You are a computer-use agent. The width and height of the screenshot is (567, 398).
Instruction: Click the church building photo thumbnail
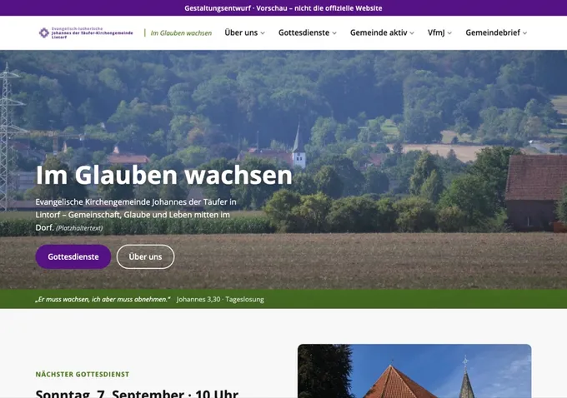tap(414, 371)
